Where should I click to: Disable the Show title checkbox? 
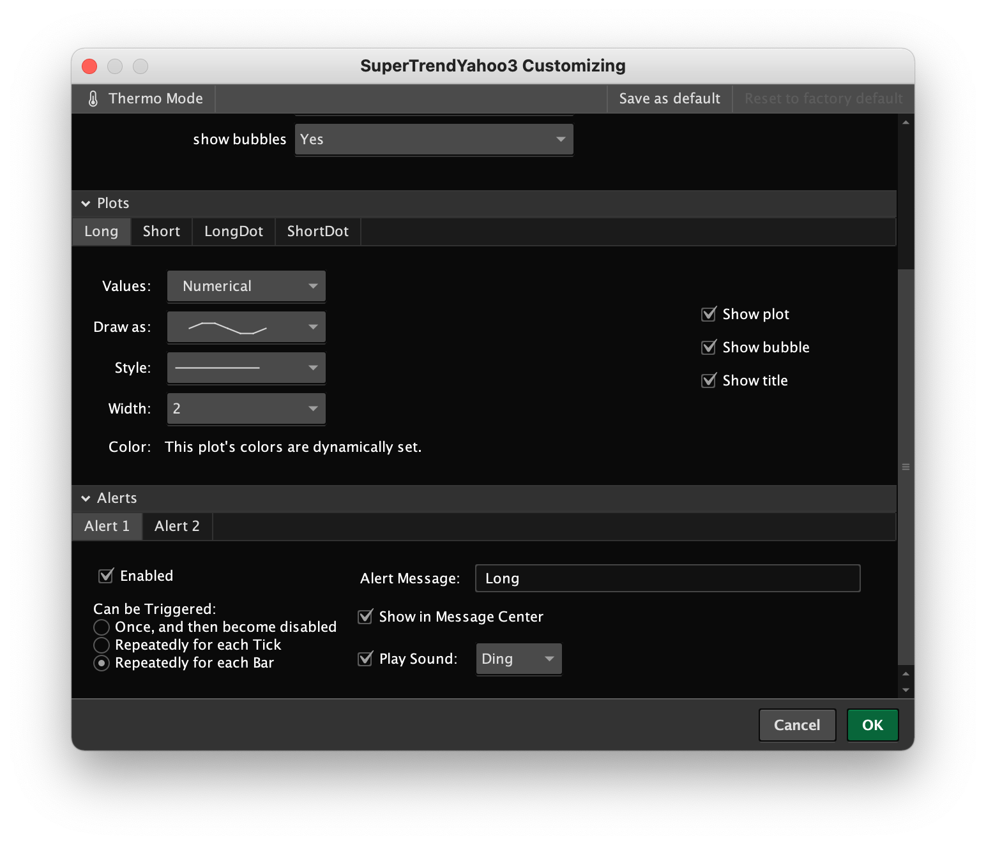click(709, 380)
